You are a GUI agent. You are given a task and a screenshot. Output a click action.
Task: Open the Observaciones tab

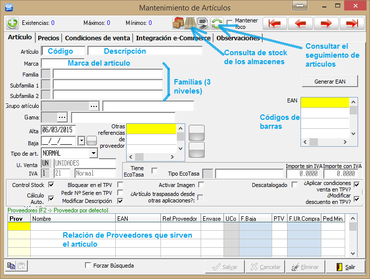[x=238, y=38]
